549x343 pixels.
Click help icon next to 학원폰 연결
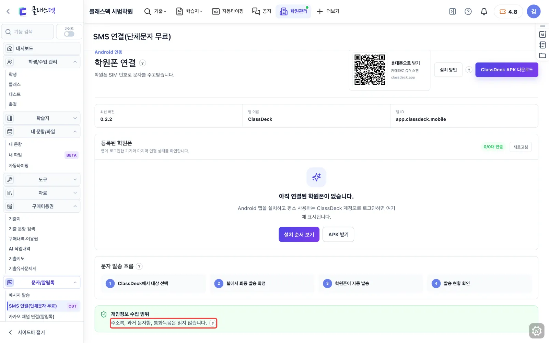(143, 63)
